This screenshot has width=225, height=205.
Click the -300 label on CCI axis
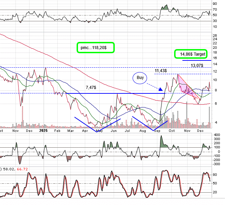tap(216, 164)
